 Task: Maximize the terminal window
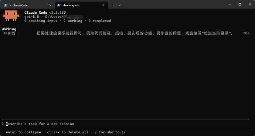click(x=239, y=4)
